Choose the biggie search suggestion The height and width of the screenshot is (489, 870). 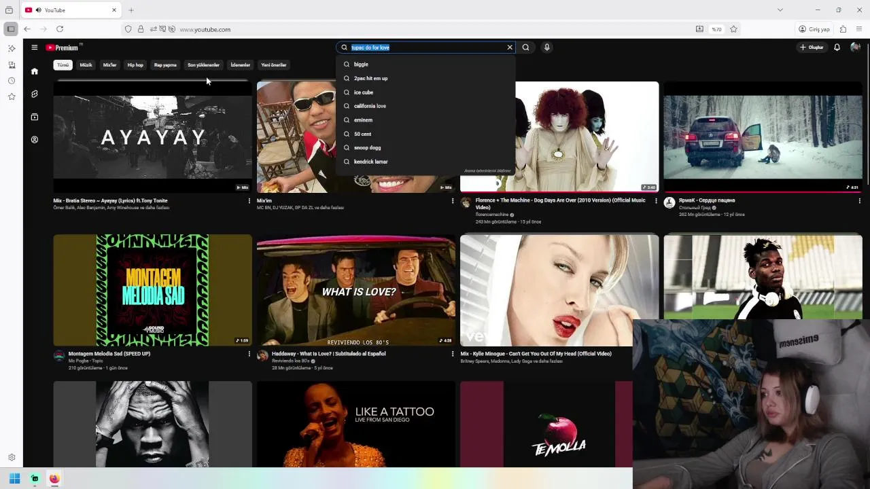click(x=425, y=65)
